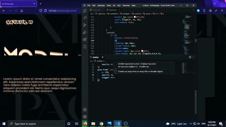Viewport: 226px width, 127px height.
Task: Open weather widget showing Light rain
Action: [176, 124]
